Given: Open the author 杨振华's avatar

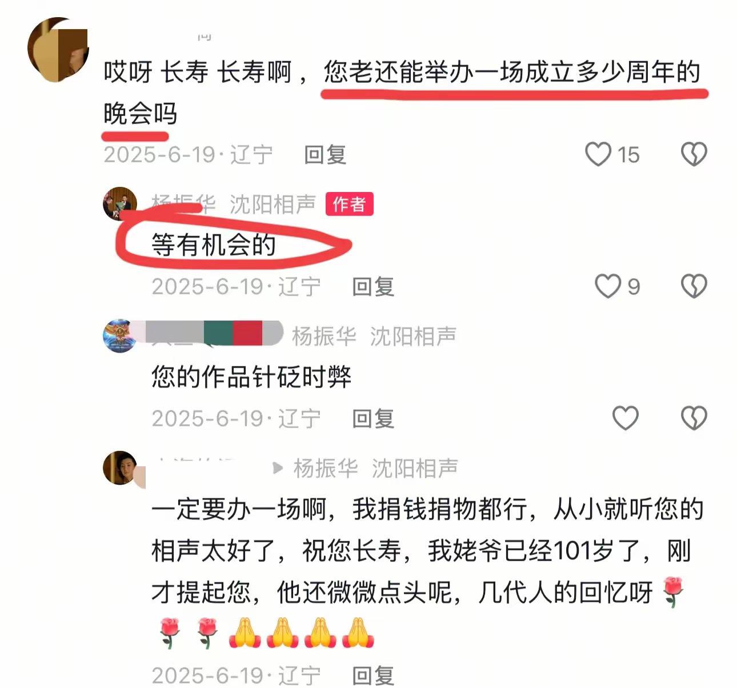Looking at the screenshot, I should click(x=120, y=203).
